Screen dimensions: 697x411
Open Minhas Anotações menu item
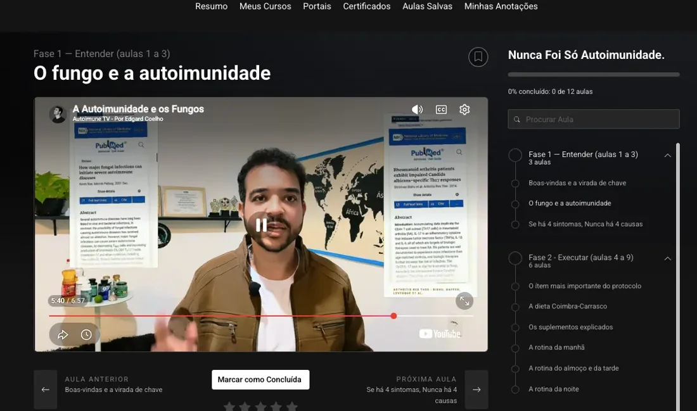pos(501,6)
